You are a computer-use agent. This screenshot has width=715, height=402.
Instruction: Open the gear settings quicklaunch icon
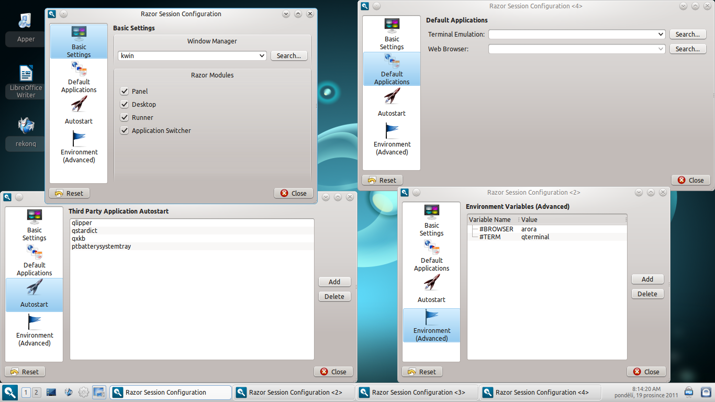click(x=84, y=392)
